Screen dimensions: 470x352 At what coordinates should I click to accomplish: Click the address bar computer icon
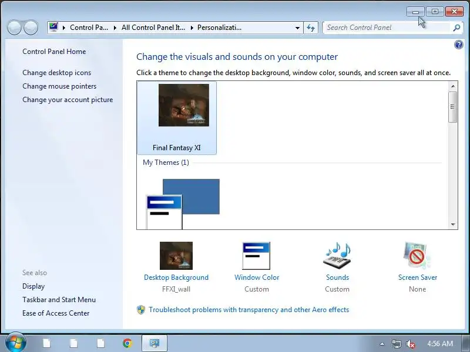tap(53, 27)
